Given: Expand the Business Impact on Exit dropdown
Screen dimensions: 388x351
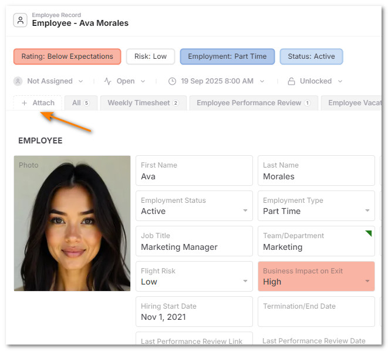Looking at the screenshot, I should pos(367,281).
